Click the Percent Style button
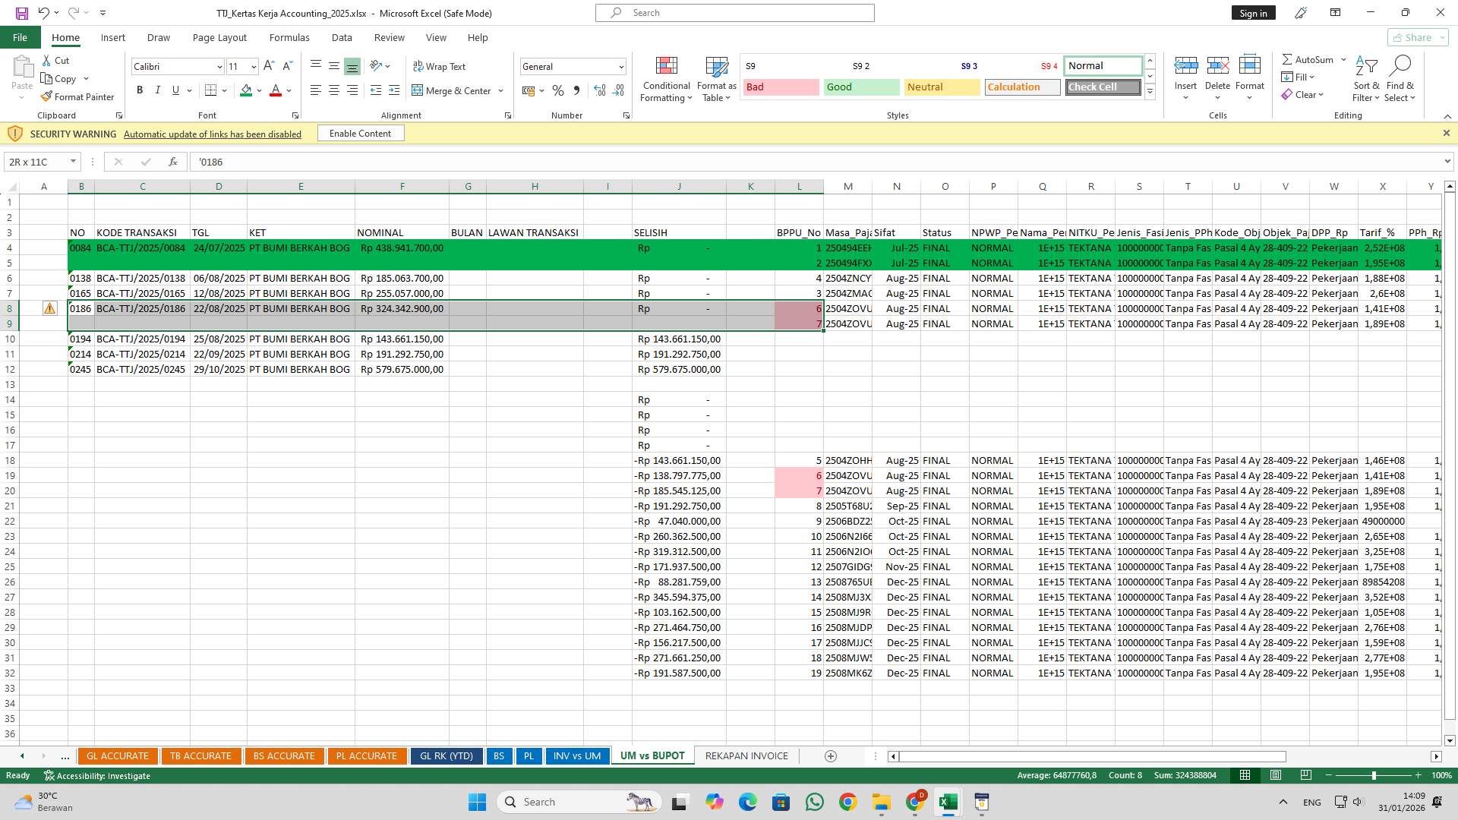Screen dimensions: 1458x820 coord(558,90)
